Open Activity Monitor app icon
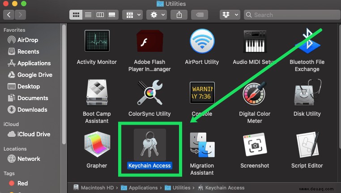This screenshot has width=341, height=193. (97, 41)
